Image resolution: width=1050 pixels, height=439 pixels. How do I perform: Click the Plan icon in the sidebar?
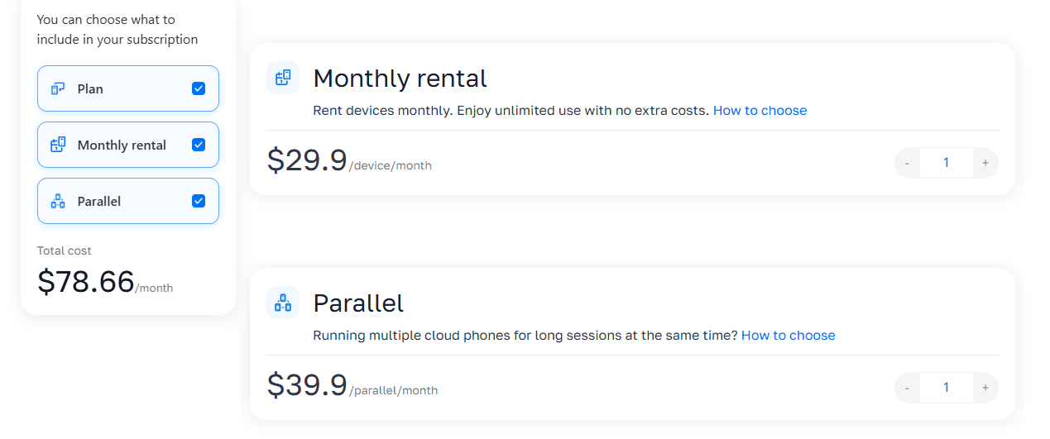point(58,88)
